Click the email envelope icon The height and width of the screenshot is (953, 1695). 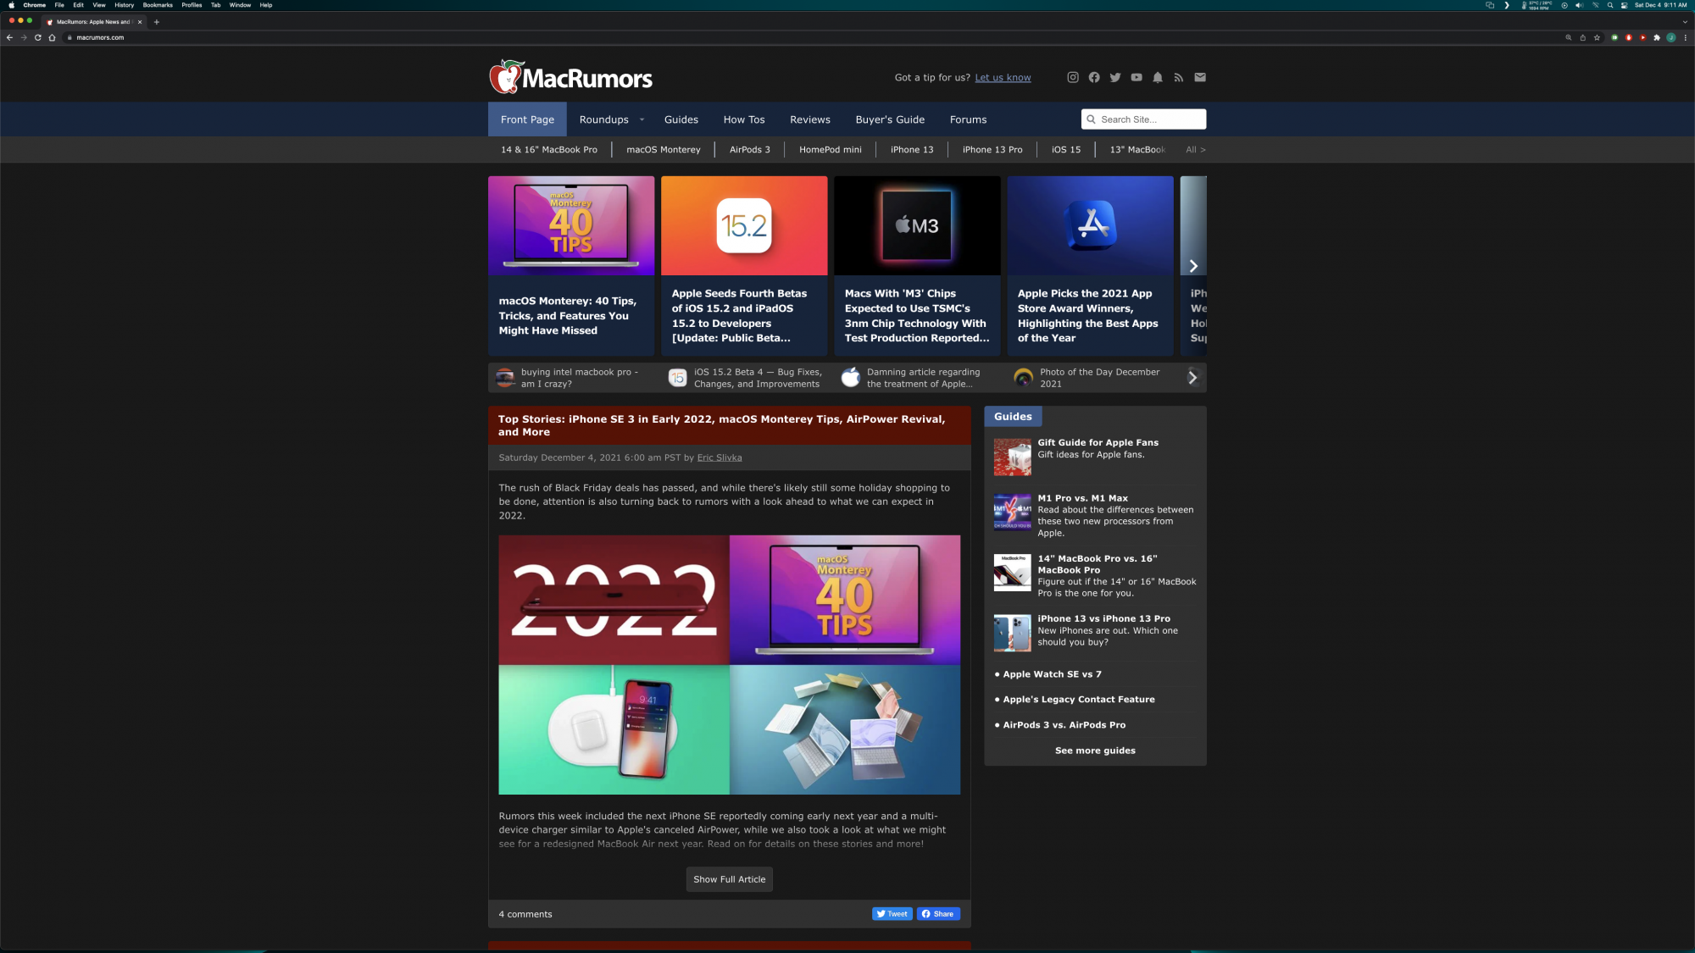pos(1200,77)
